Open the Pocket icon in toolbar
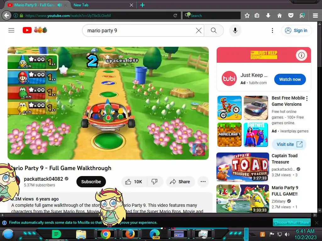The image size is (322, 241). [x=291, y=15]
